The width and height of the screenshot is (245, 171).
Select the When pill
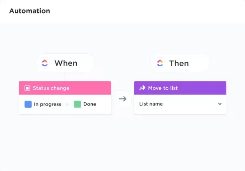65,63
